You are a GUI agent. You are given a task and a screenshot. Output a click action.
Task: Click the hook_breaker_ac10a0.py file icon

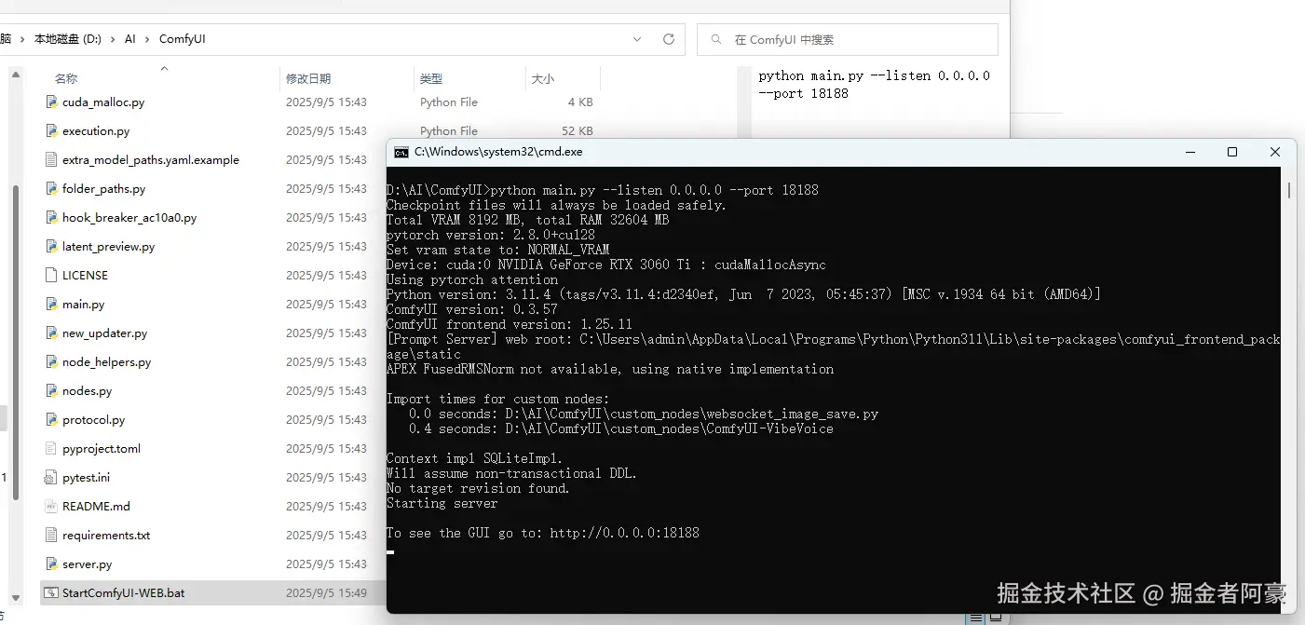point(52,217)
